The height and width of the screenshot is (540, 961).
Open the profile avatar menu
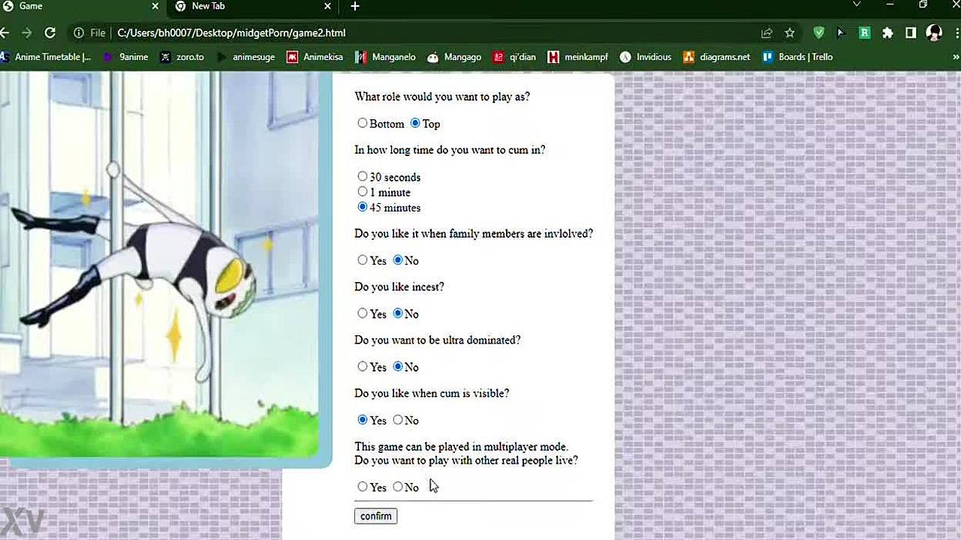(x=934, y=33)
